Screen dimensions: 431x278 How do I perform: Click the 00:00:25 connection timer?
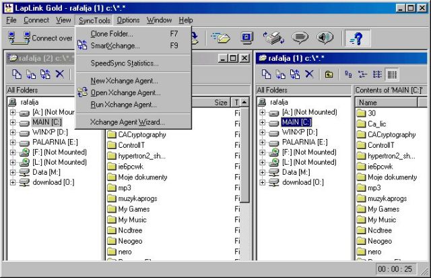pos(395,269)
